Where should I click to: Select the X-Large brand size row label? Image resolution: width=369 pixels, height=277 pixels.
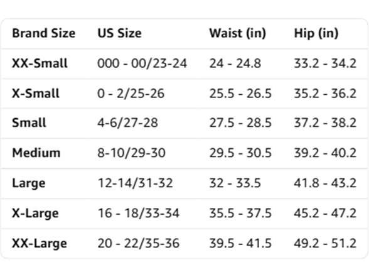[x=35, y=214]
